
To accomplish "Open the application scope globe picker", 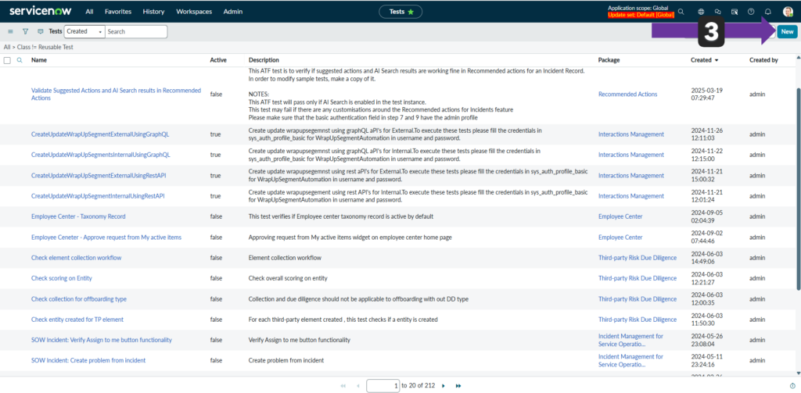I will coord(701,12).
